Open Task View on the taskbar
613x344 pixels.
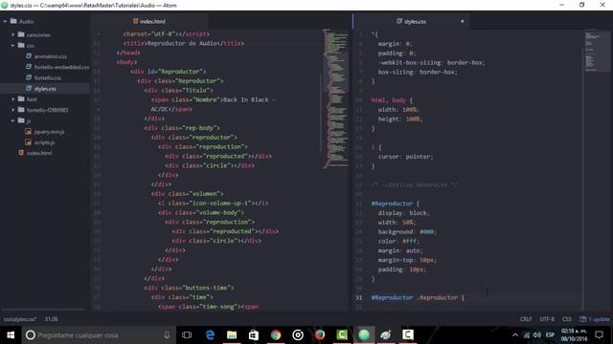[x=187, y=335]
